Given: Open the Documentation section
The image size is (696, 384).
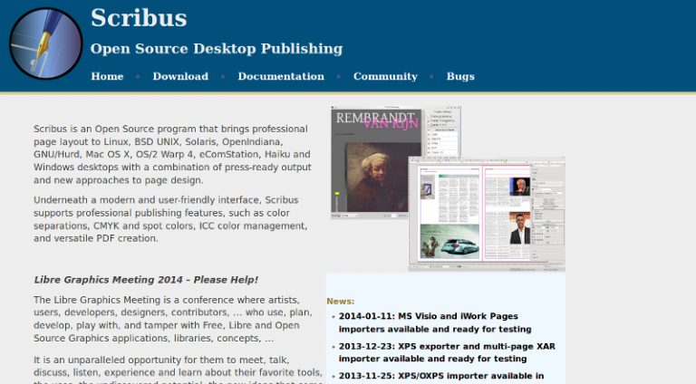Looking at the screenshot, I should (x=281, y=76).
